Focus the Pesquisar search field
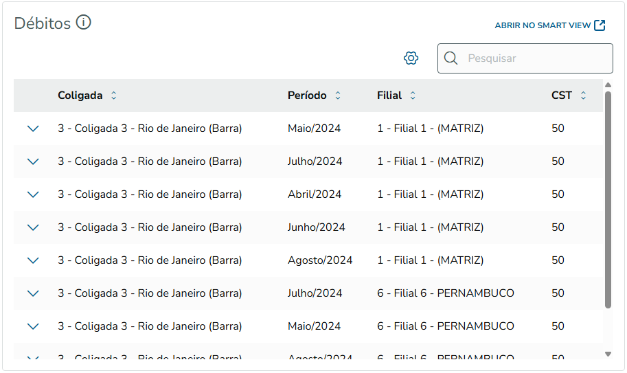 [536, 58]
